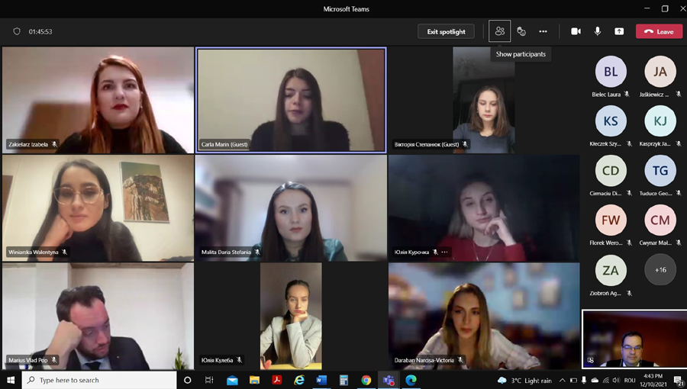This screenshot has height=389, width=687.
Task: Click Microsoft Teams taskbar icon
Action: 389,380
